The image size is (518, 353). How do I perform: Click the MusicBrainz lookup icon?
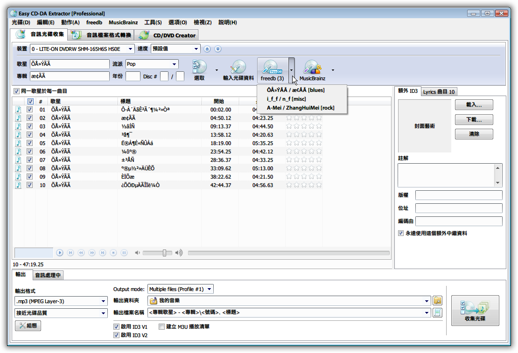click(311, 68)
